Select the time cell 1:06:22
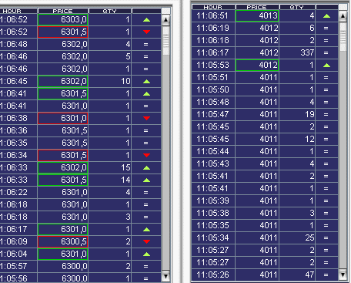 18,193
